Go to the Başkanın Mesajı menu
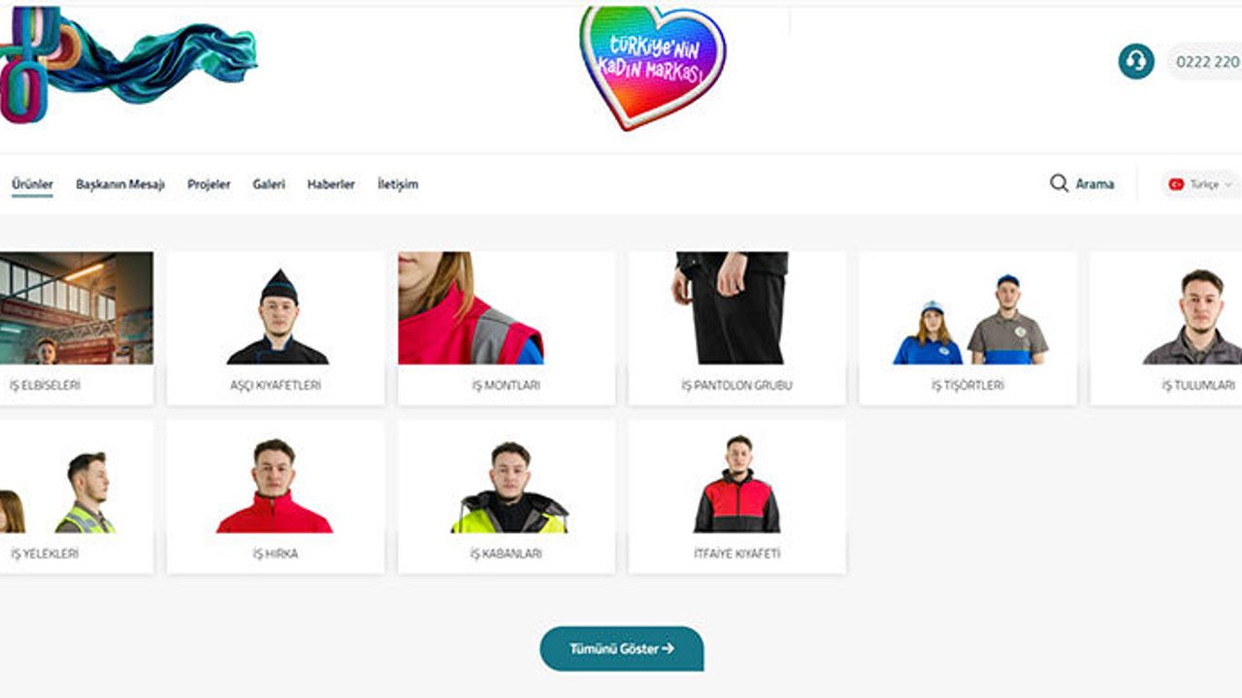The width and height of the screenshot is (1242, 698). pos(120,184)
